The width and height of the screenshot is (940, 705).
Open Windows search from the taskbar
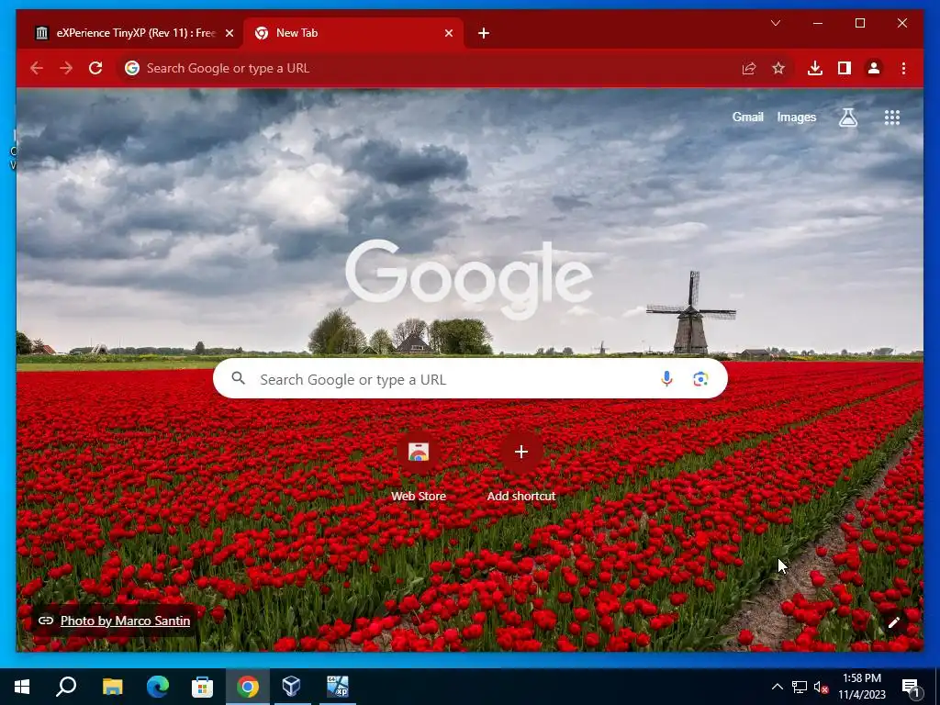(66, 687)
